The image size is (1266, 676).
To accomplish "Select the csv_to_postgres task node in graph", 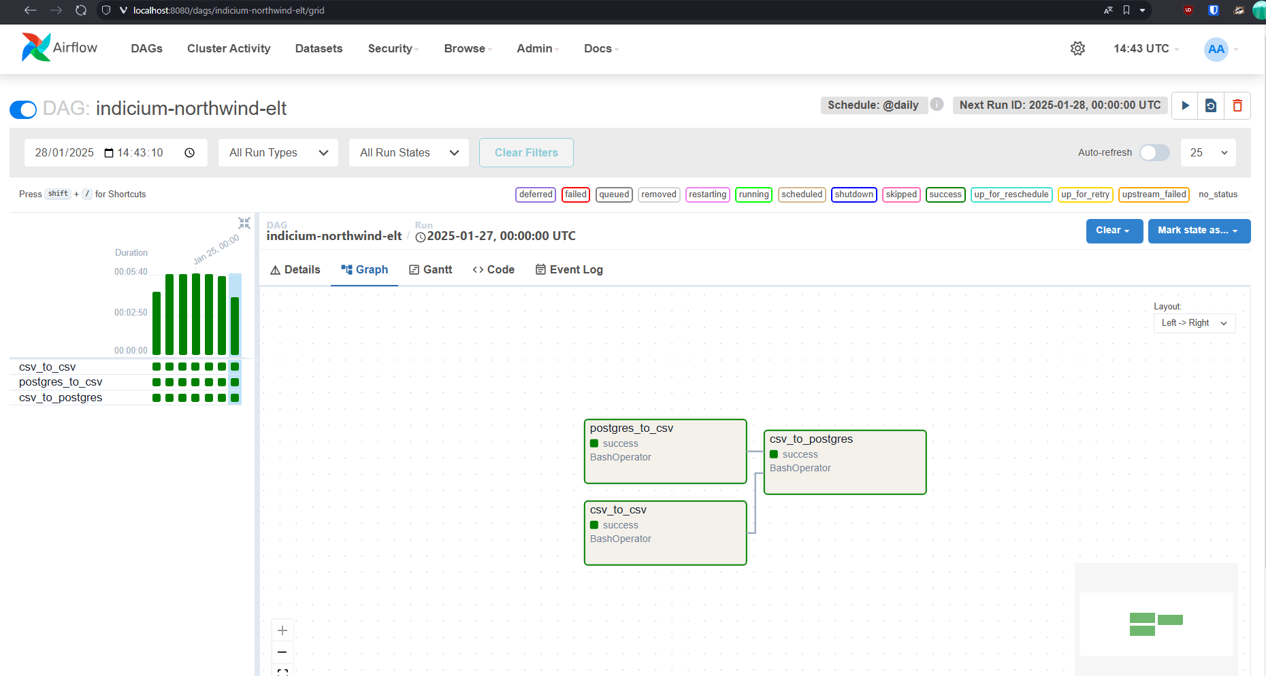I will click(845, 462).
